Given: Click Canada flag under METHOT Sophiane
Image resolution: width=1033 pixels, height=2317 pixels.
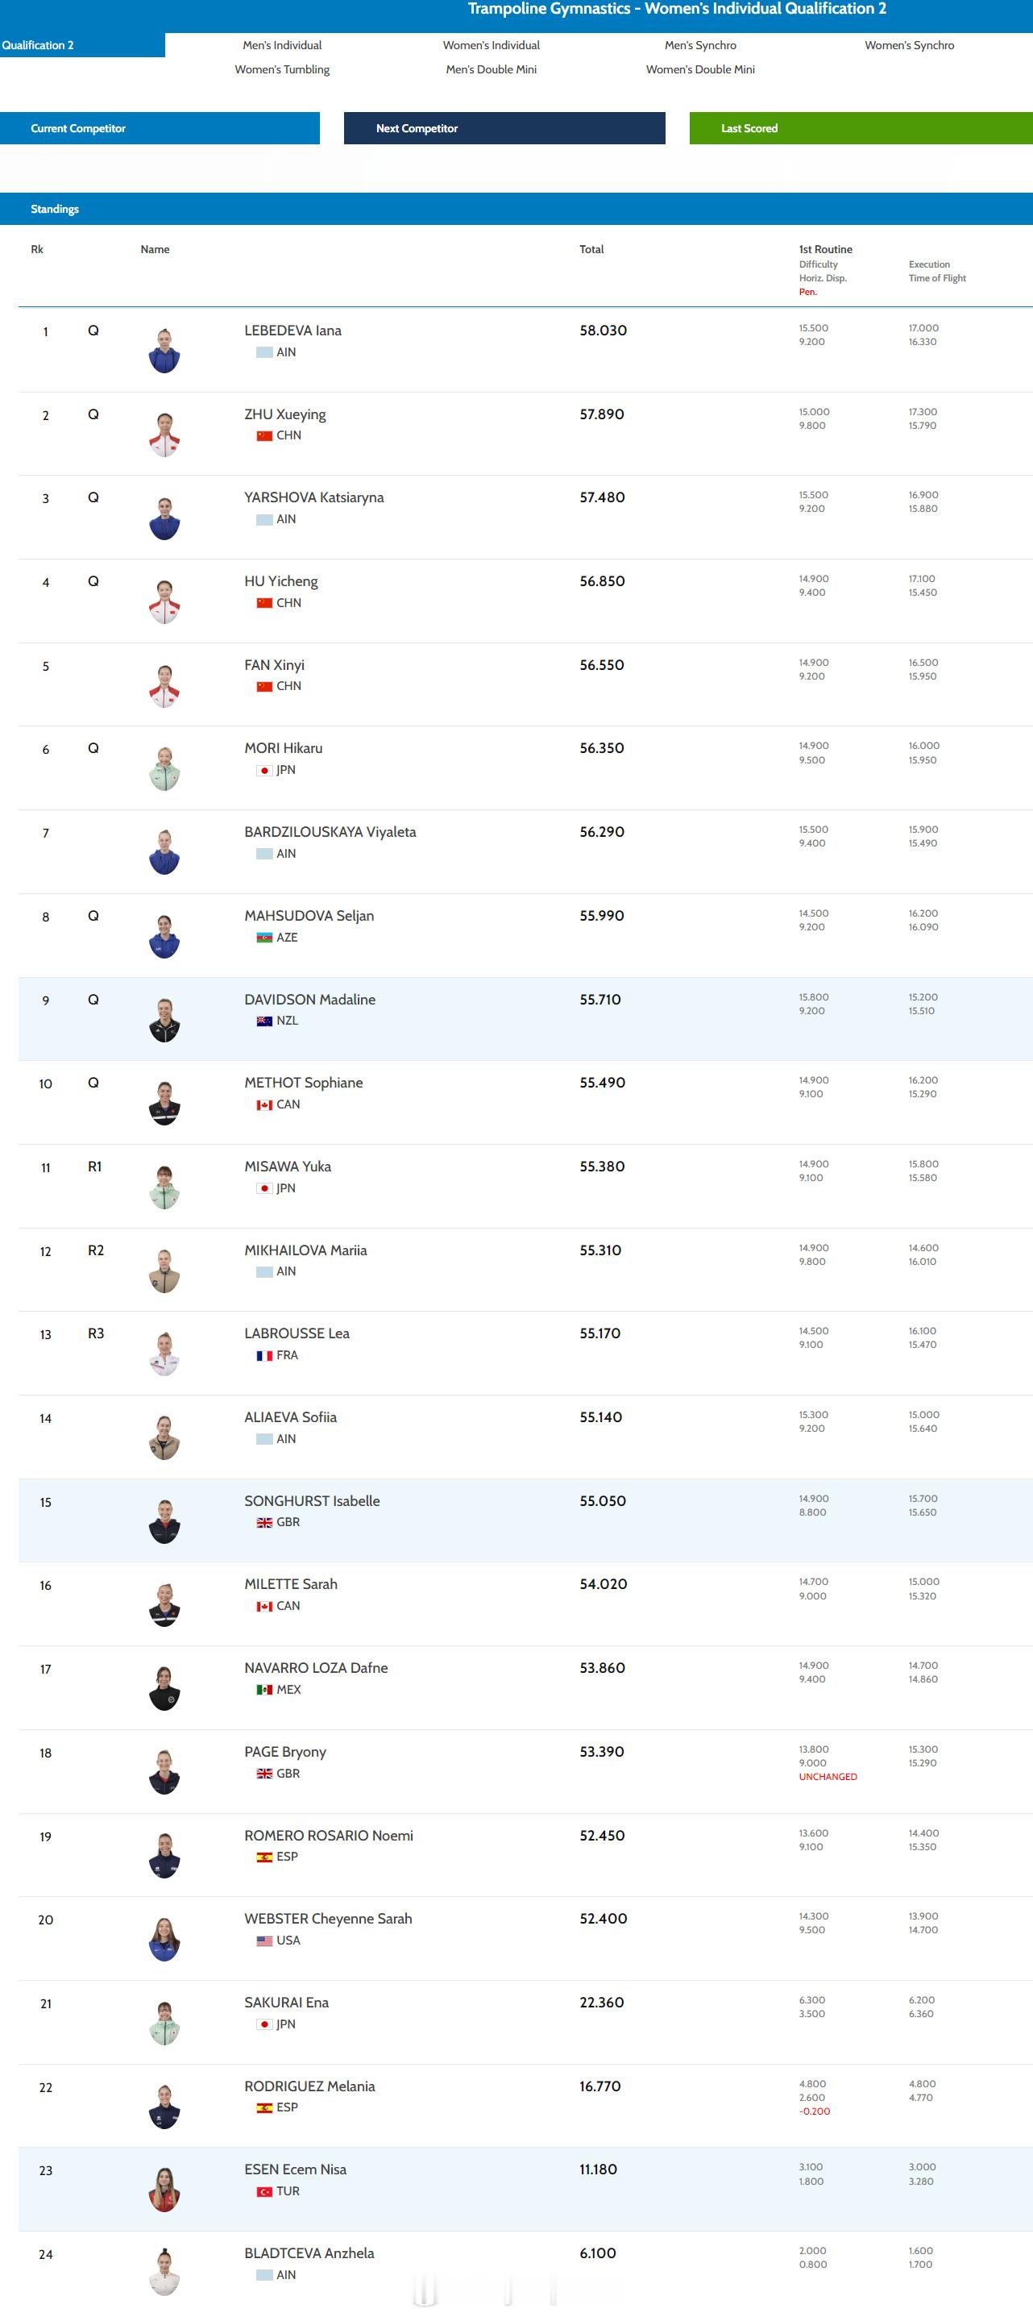Looking at the screenshot, I should click(264, 1105).
